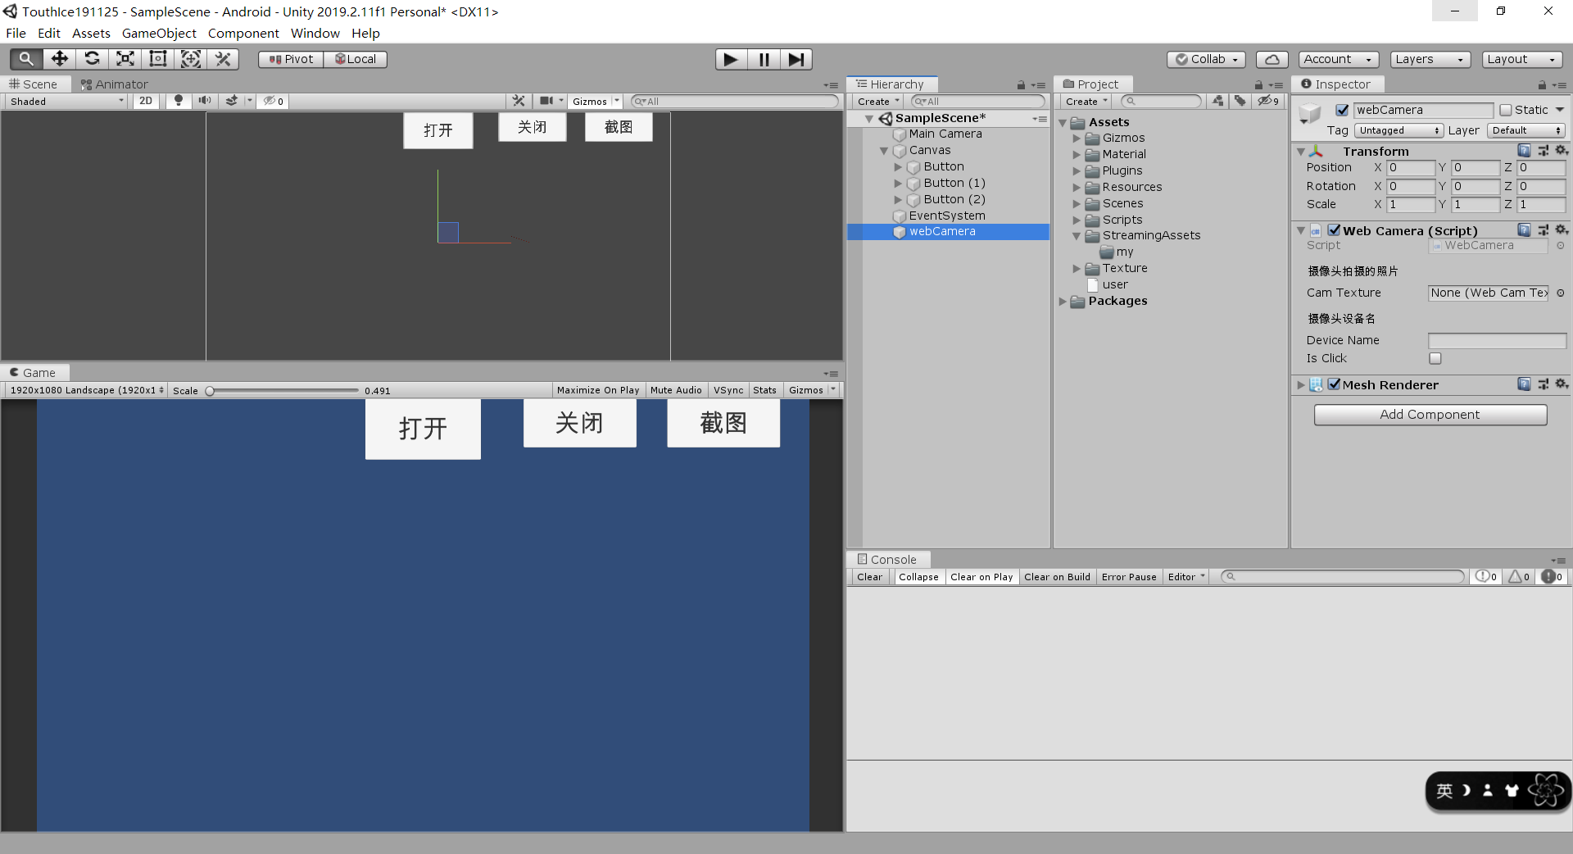The height and width of the screenshot is (854, 1573).
Task: Toggle Mute Audio in Game view
Action: [676, 390]
